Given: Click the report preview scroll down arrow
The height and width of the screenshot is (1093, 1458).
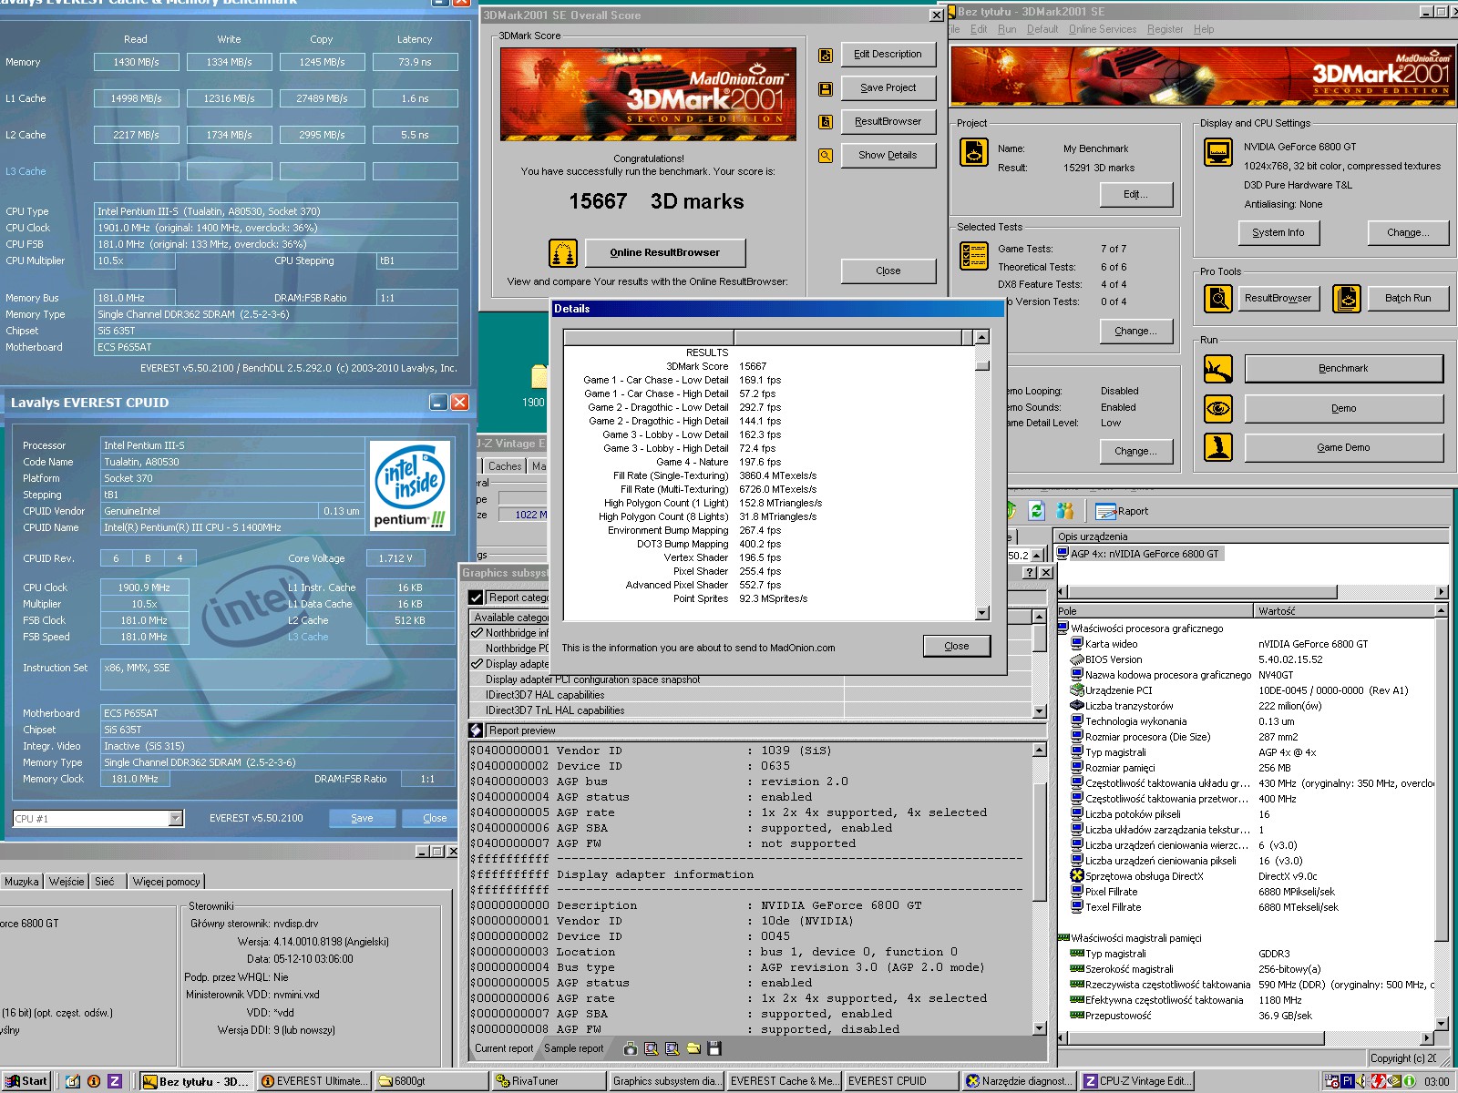Looking at the screenshot, I should (x=1040, y=1028).
